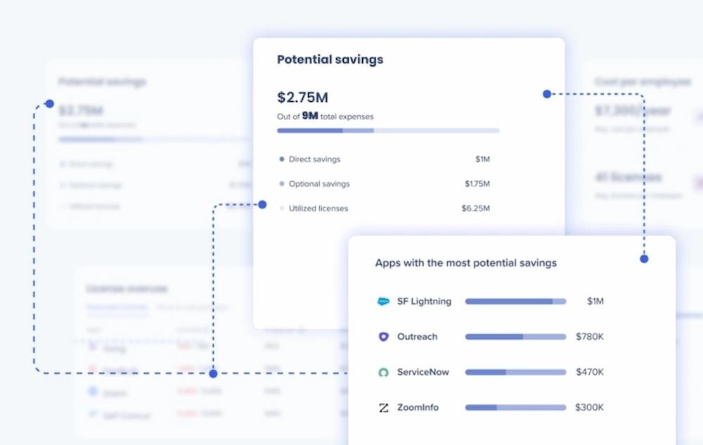Select the SF Lightning Salesforce cloud icon

point(383,301)
